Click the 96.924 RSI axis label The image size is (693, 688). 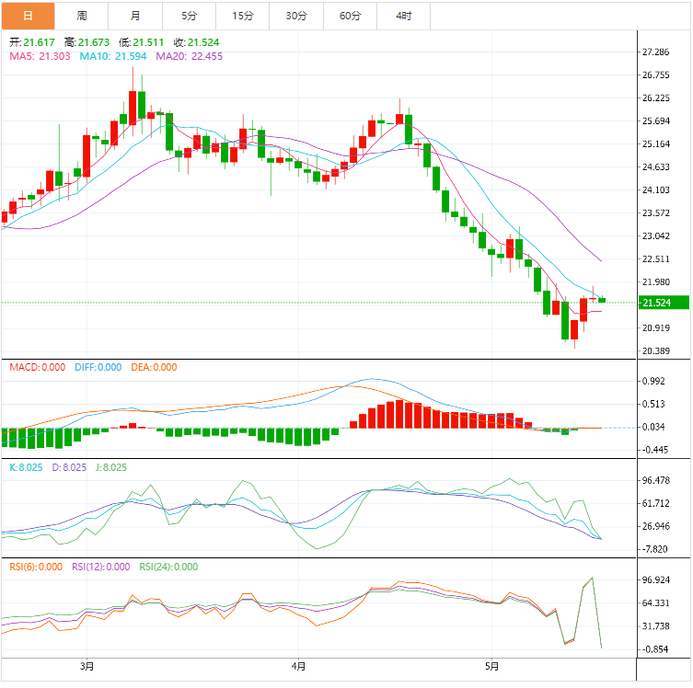click(x=656, y=579)
